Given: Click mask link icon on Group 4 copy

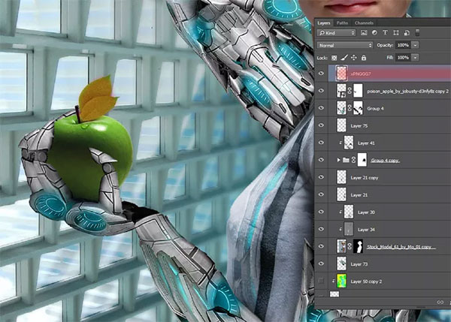Looking at the screenshot, I should click(353, 160).
